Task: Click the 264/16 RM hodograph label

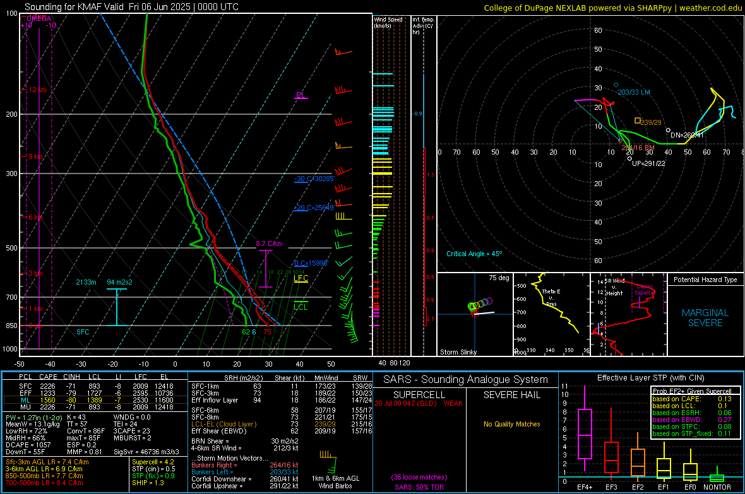Action: click(638, 148)
